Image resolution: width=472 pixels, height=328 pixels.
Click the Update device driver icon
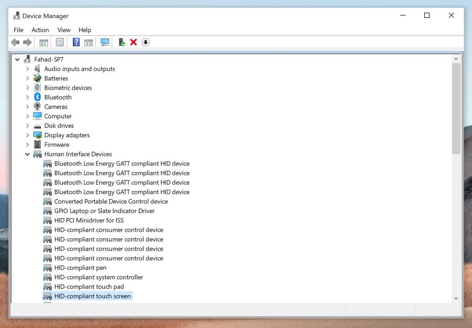[x=122, y=42]
